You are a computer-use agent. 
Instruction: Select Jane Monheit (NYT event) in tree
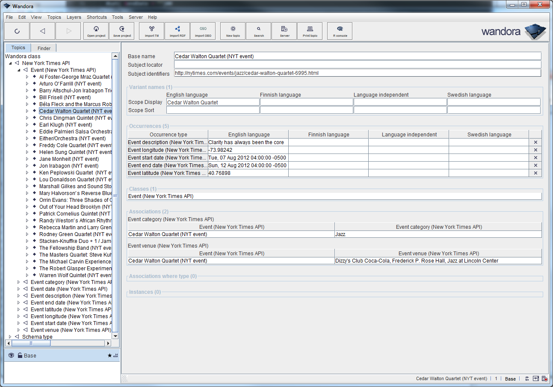pos(68,159)
